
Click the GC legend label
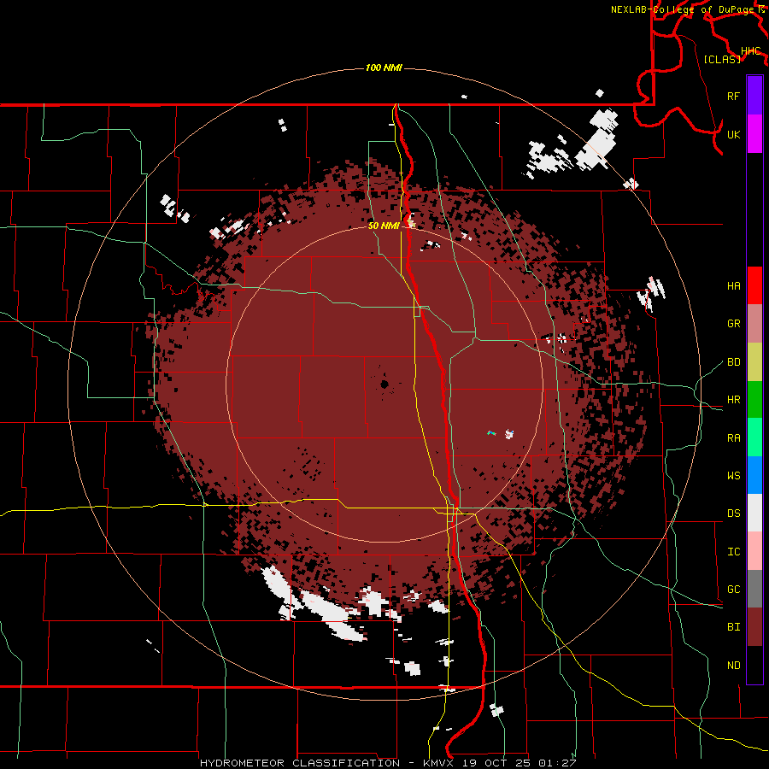coord(733,590)
